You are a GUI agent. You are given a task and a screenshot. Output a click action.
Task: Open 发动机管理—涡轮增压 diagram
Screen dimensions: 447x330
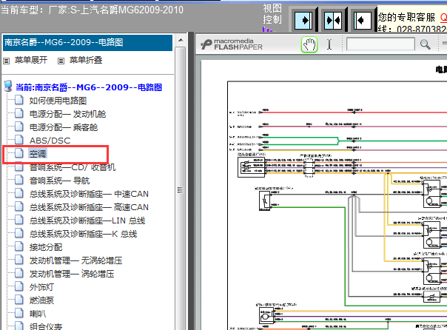point(72,274)
